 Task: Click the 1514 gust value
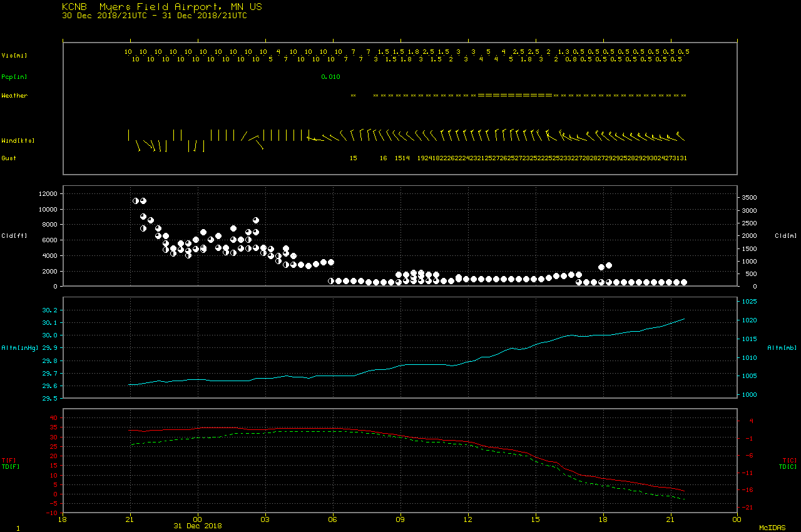(402, 158)
